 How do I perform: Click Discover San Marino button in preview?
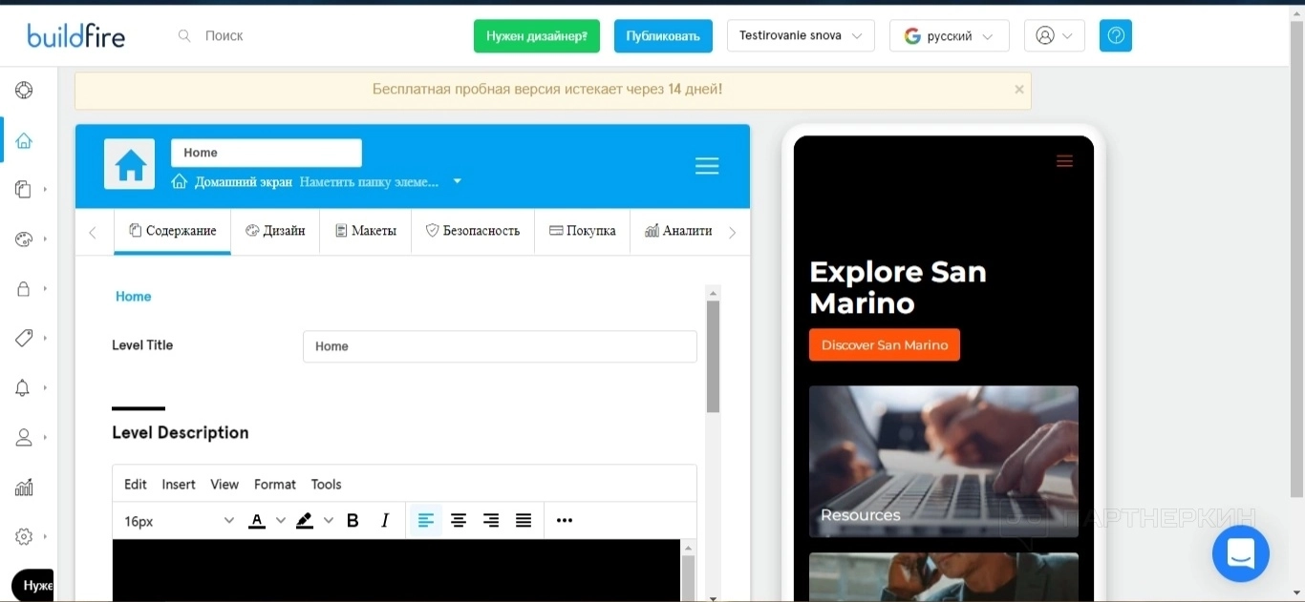885,345
